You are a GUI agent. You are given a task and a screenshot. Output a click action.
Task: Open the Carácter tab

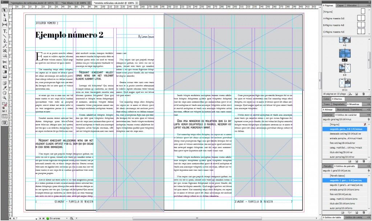(328, 115)
